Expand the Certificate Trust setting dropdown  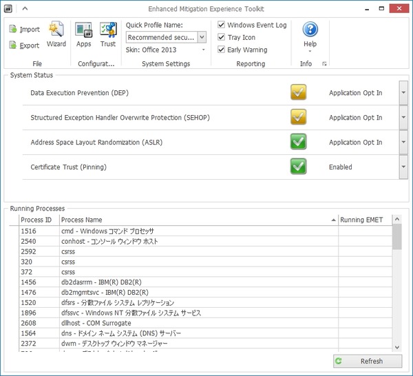click(403, 167)
